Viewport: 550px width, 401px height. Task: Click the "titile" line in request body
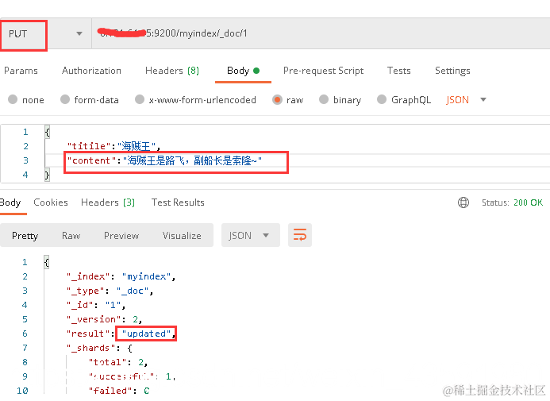coord(114,146)
